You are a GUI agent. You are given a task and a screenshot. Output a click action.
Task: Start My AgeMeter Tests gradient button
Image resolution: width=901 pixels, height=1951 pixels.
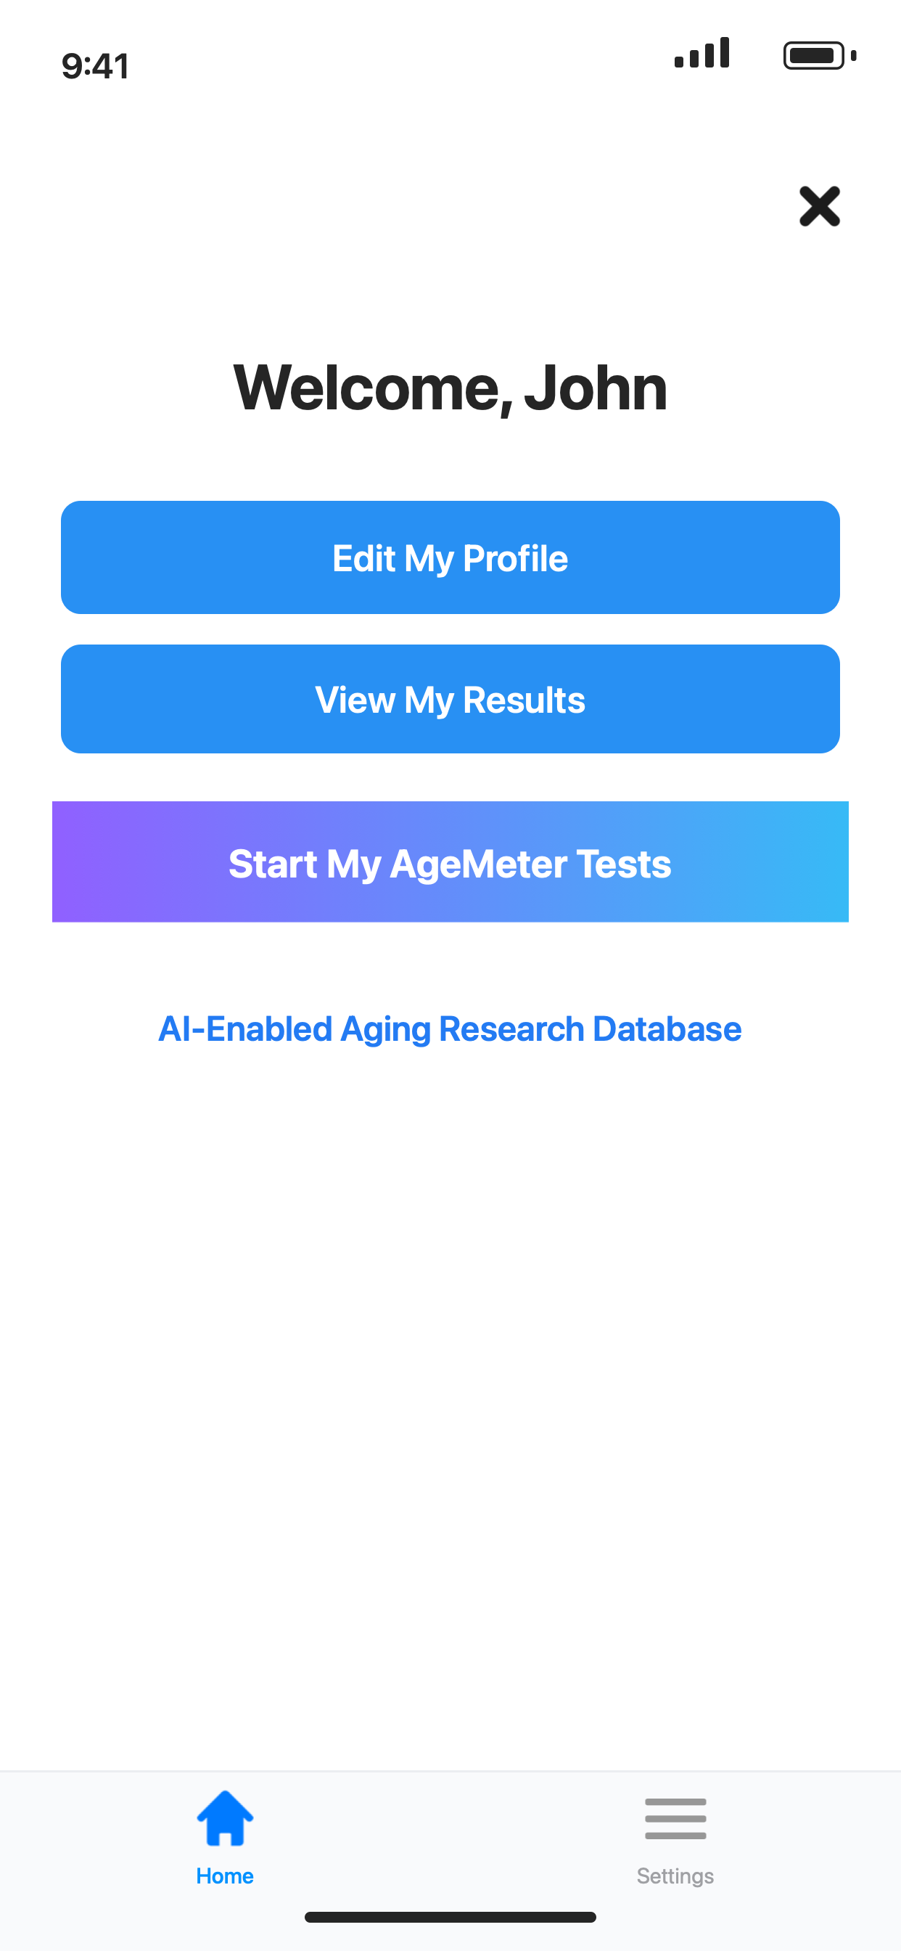pyautogui.click(x=450, y=861)
